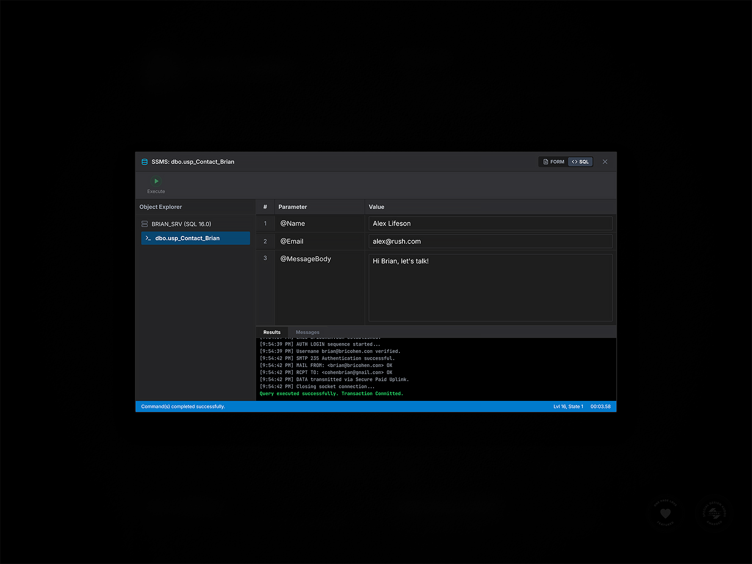
Task: Click the terminal icon beside dbo.usp_Contact_Brian
Action: click(149, 238)
